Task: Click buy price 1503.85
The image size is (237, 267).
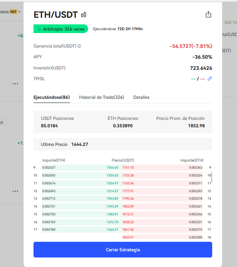Action: click(x=112, y=198)
